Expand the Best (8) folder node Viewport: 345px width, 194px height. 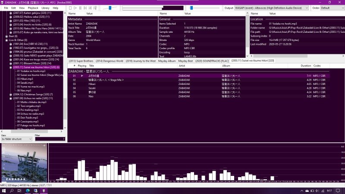click(6, 36)
